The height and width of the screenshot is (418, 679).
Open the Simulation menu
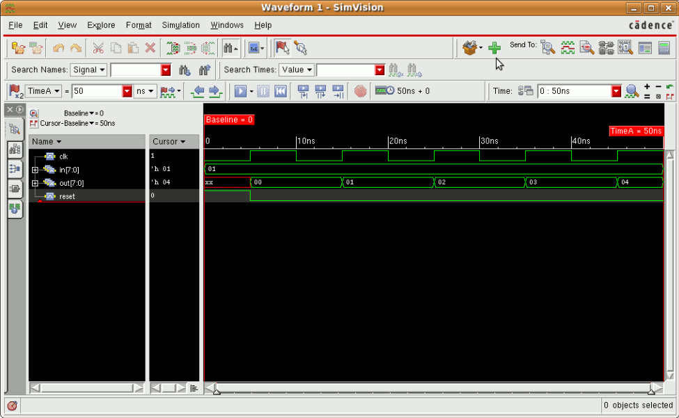(180, 25)
